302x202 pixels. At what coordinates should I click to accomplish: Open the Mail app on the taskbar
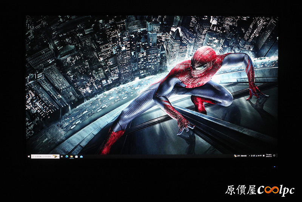[81, 157]
